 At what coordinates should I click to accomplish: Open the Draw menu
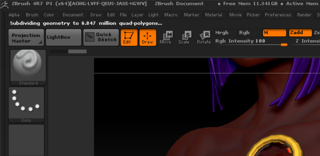point(96,15)
